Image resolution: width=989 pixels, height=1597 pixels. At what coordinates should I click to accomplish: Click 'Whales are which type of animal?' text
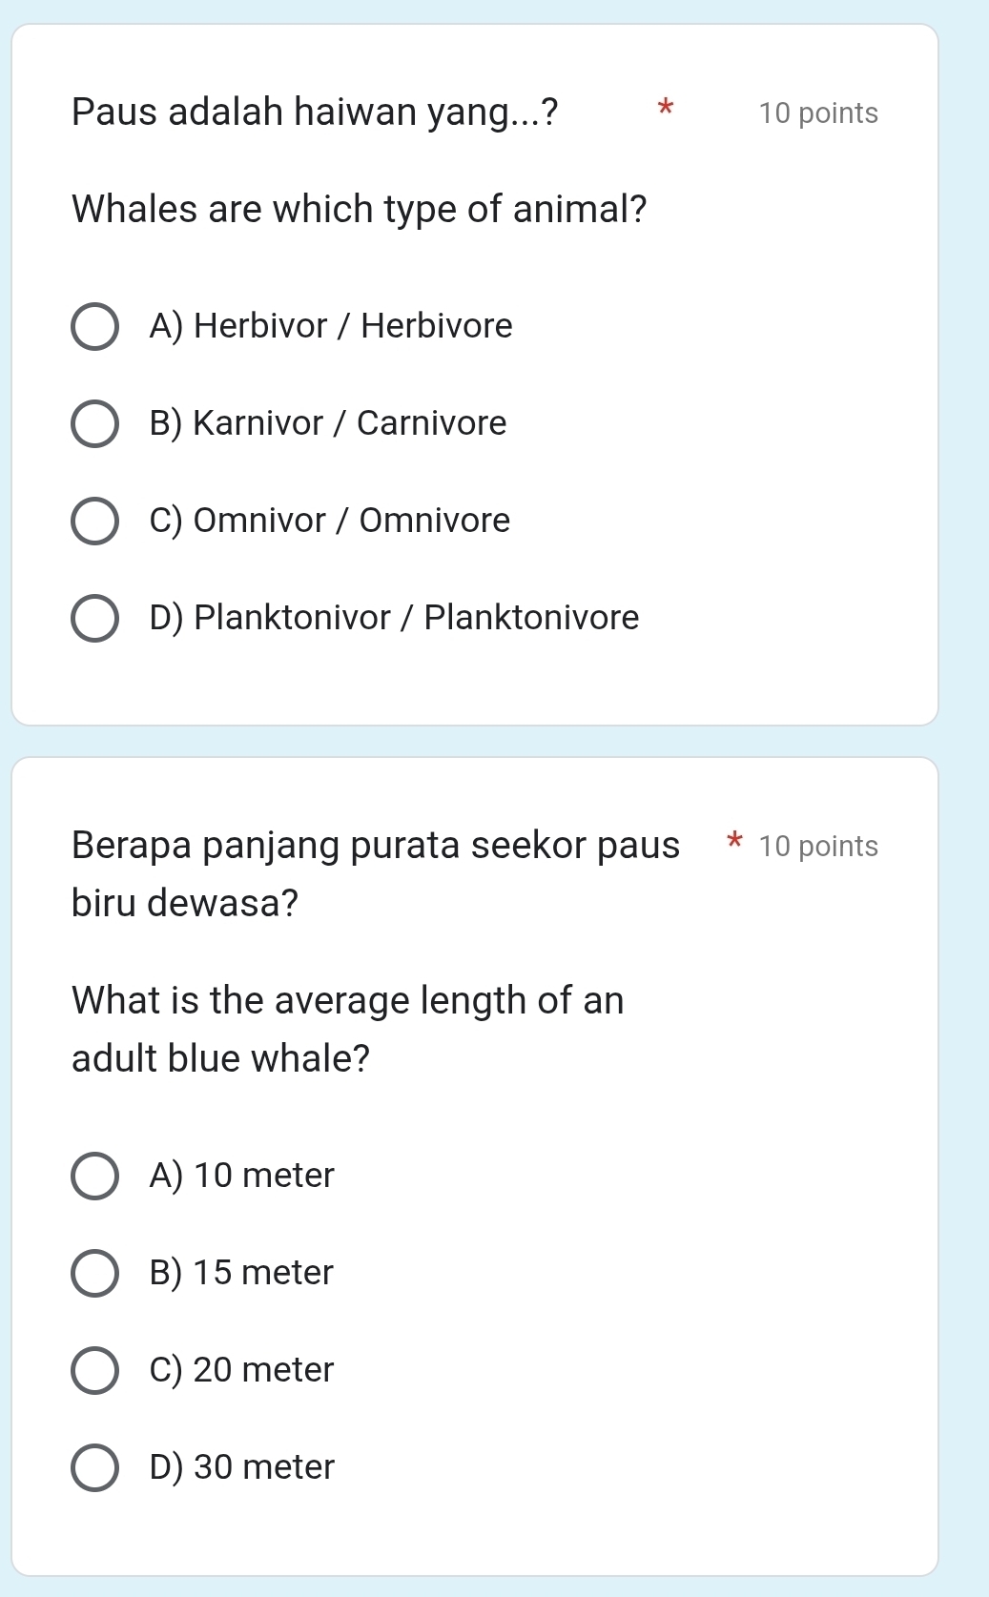tap(360, 209)
